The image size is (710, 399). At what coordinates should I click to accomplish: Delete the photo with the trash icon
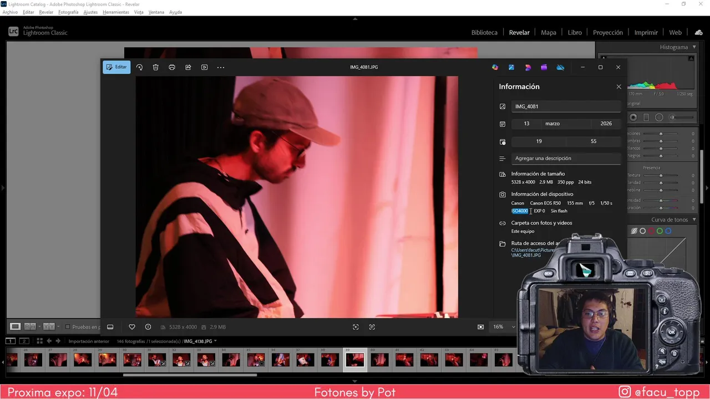click(155, 67)
